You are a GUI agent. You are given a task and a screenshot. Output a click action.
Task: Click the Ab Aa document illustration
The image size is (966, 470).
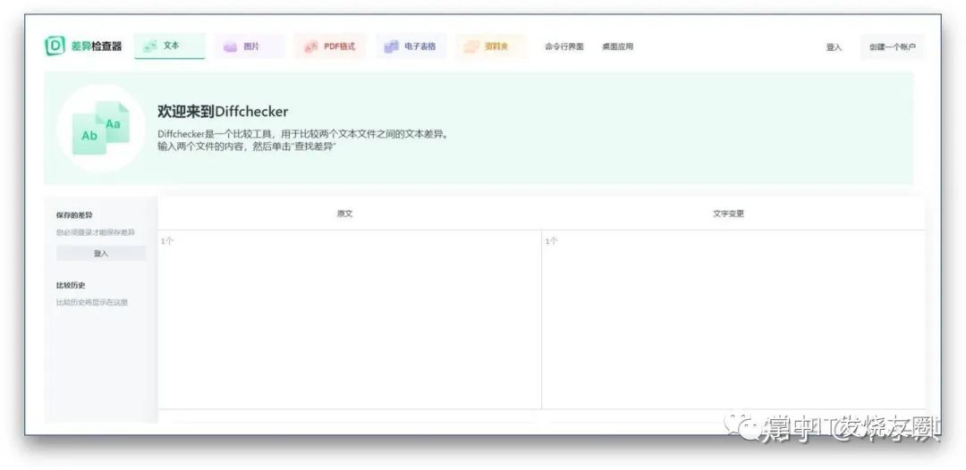click(x=101, y=129)
